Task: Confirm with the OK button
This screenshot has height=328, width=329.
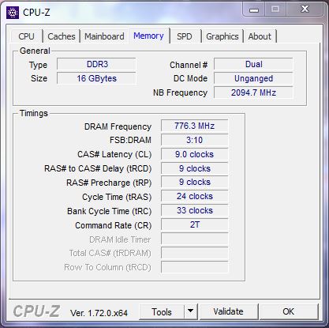Action: [x=289, y=311]
